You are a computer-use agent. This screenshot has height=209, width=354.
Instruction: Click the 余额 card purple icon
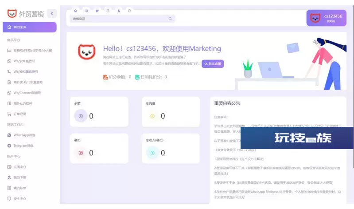coord(81,116)
